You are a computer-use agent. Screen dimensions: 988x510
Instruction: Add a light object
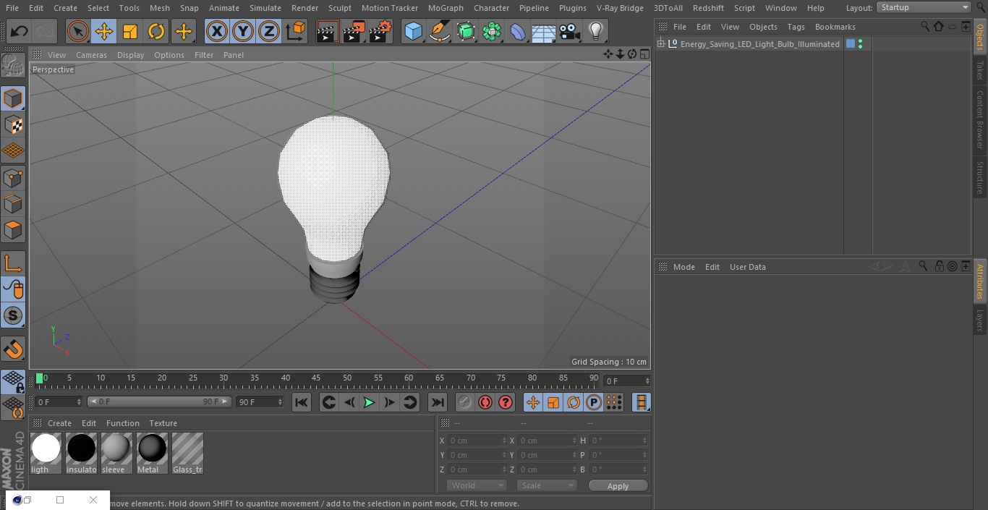(x=596, y=31)
